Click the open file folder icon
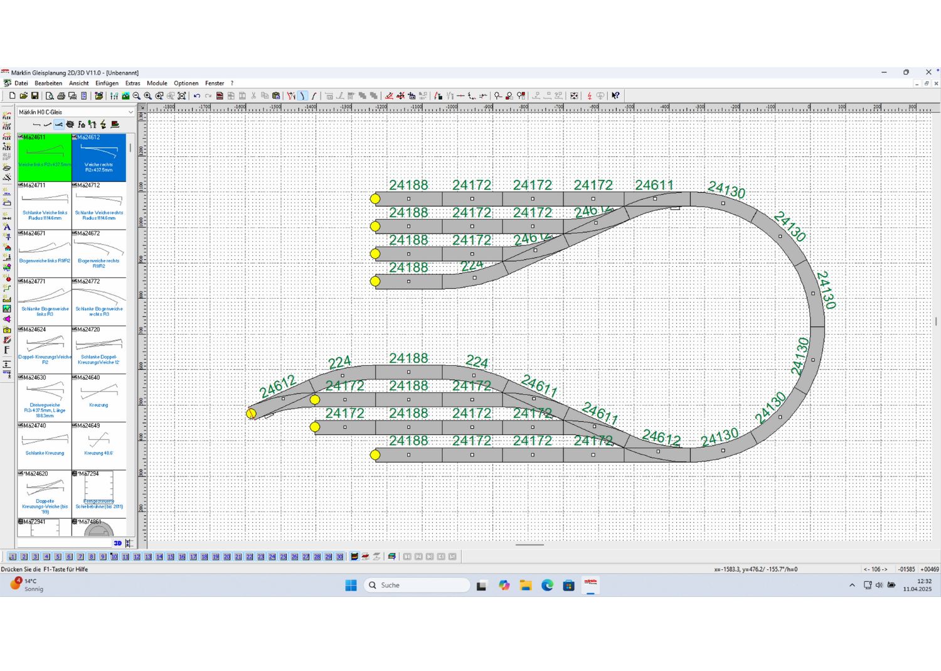 23,96
